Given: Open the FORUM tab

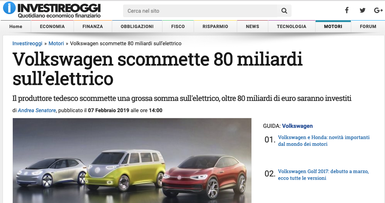Looking at the screenshot, I should tap(368, 27).
